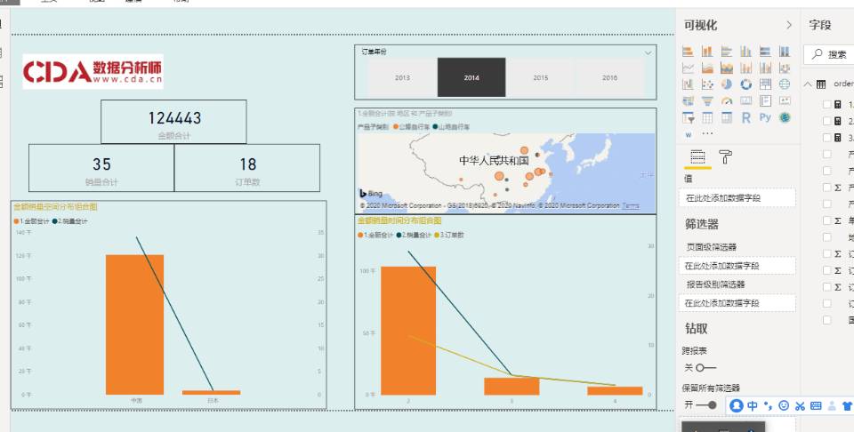
Task: Select the Python (Py) visual
Action: coord(765,117)
